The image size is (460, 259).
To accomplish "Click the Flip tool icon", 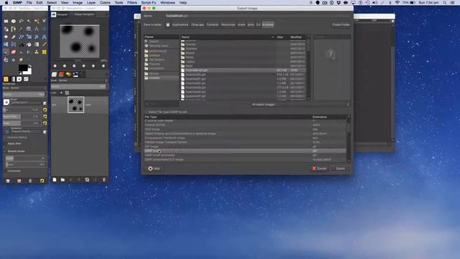I will tap(6, 45).
